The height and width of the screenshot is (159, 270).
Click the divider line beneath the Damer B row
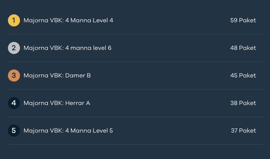coord(136,90)
